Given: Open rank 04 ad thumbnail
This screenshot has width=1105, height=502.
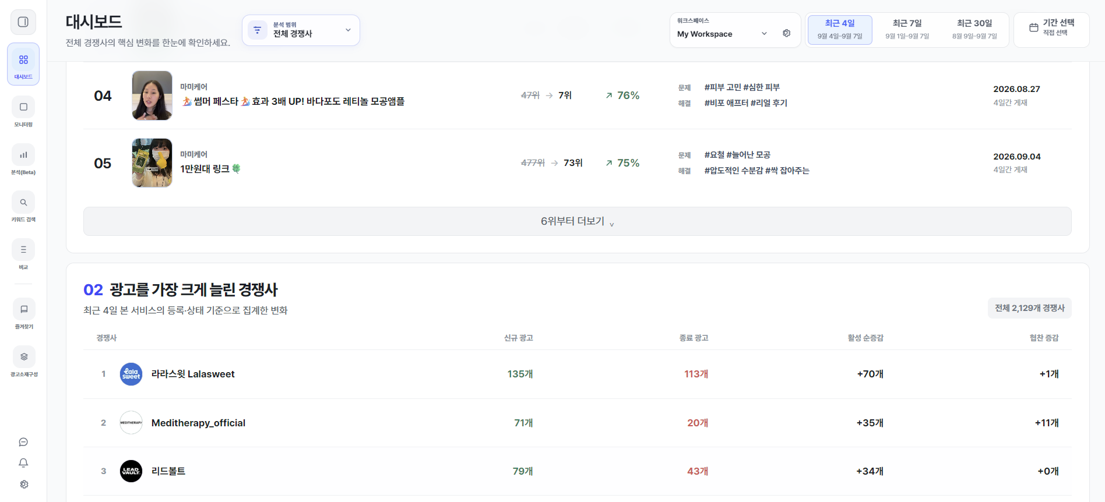Looking at the screenshot, I should coord(152,96).
